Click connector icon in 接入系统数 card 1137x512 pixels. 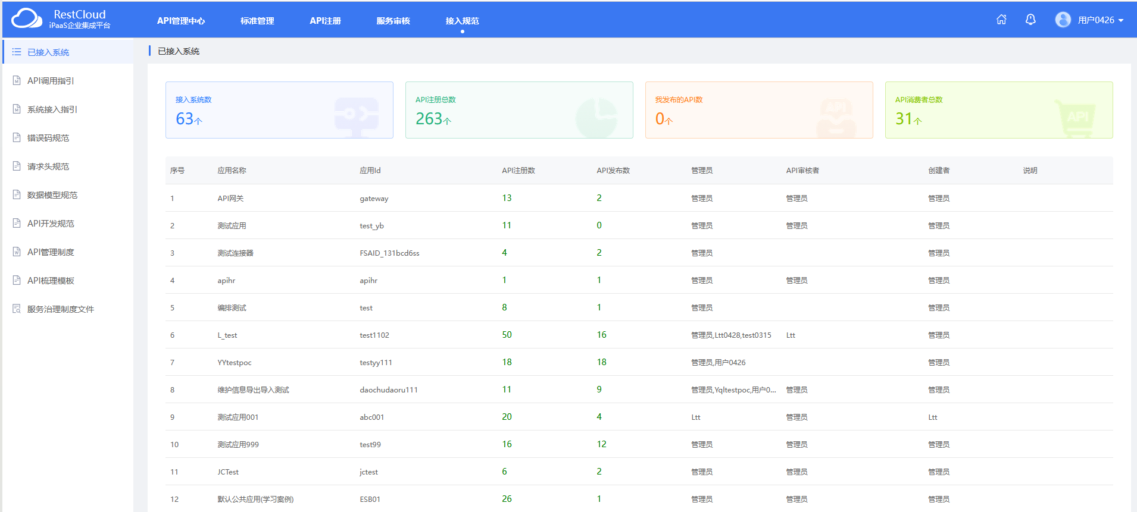(356, 117)
